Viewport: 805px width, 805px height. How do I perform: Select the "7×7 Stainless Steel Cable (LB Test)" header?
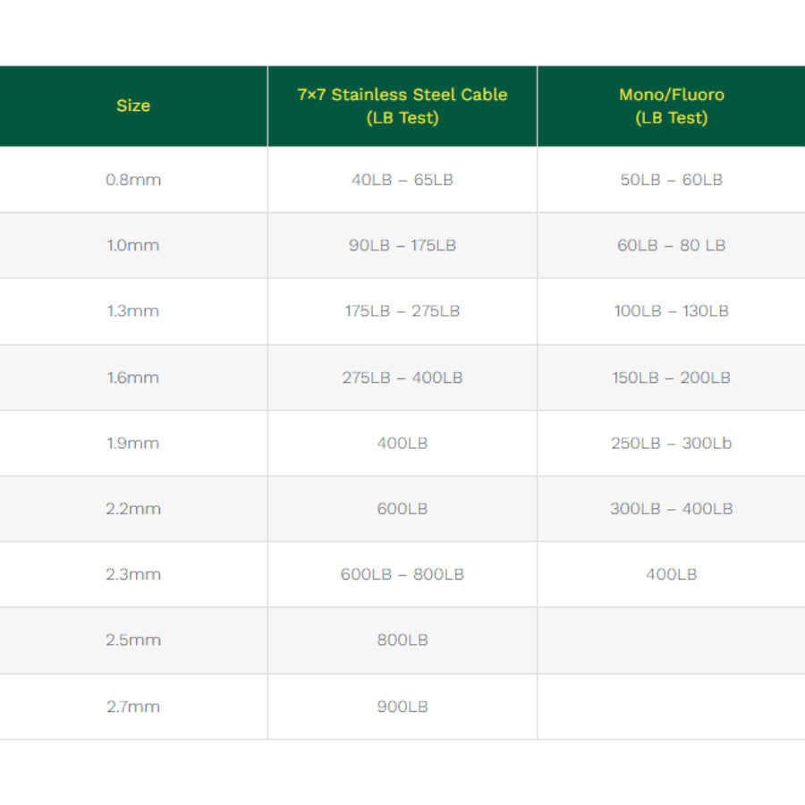(x=402, y=106)
